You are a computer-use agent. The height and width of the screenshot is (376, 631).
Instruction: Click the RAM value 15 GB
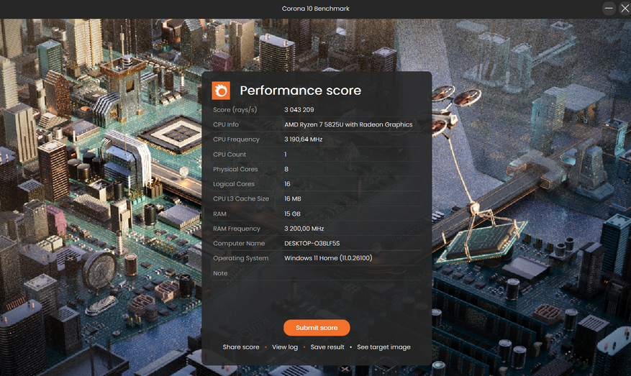click(292, 214)
